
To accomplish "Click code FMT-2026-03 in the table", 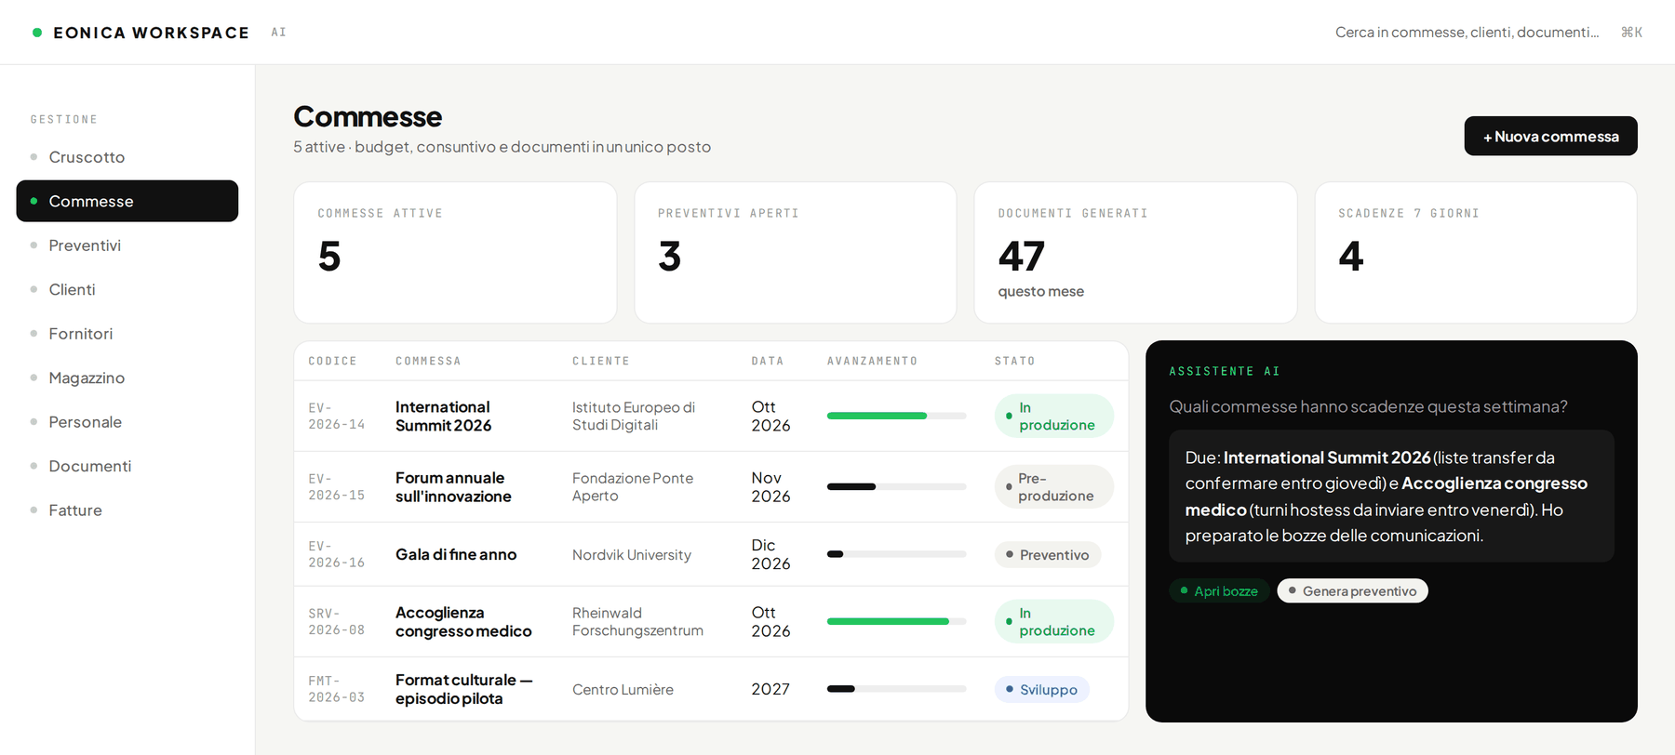I will click(x=337, y=689).
